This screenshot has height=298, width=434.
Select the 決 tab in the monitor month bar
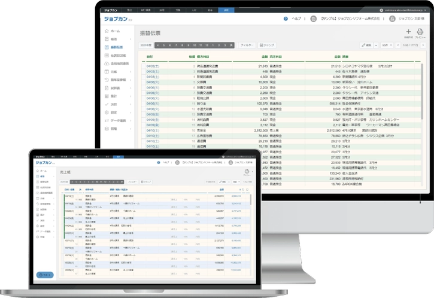(x=231, y=45)
